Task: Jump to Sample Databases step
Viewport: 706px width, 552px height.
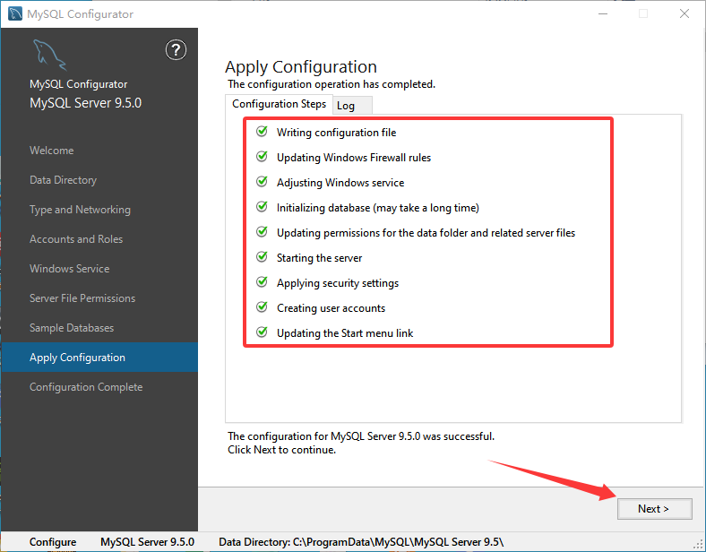Action: [72, 328]
